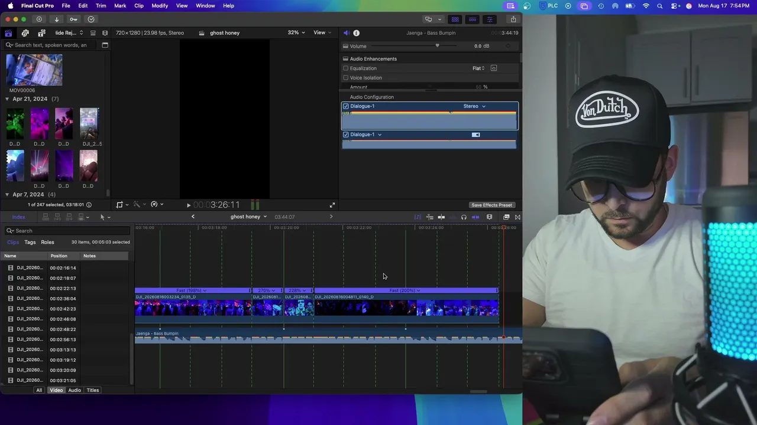Screen dimensions: 757x425
Task: Click the Save Effects Preset button
Action: 491,205
